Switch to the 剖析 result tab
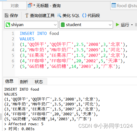This screenshot has width=137, height=131. [26, 82]
